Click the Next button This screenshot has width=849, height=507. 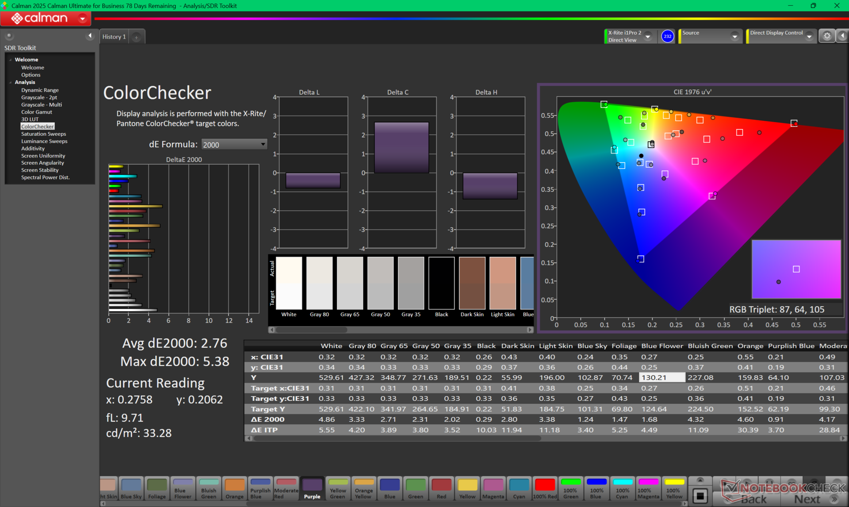click(x=807, y=499)
